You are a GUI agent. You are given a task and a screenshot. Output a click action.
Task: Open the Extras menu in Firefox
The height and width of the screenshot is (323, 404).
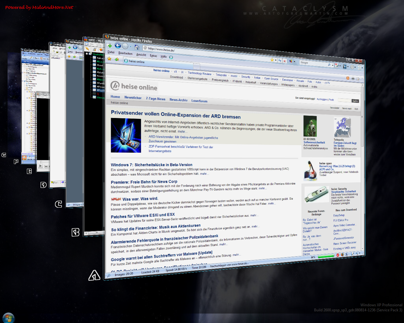coord(153,56)
